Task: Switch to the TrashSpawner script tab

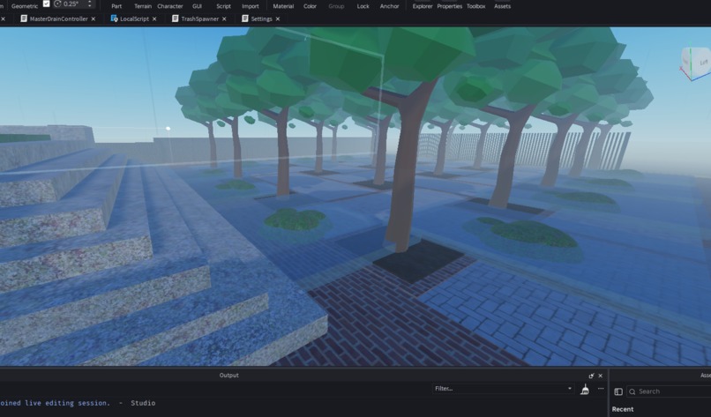Action: tap(199, 19)
